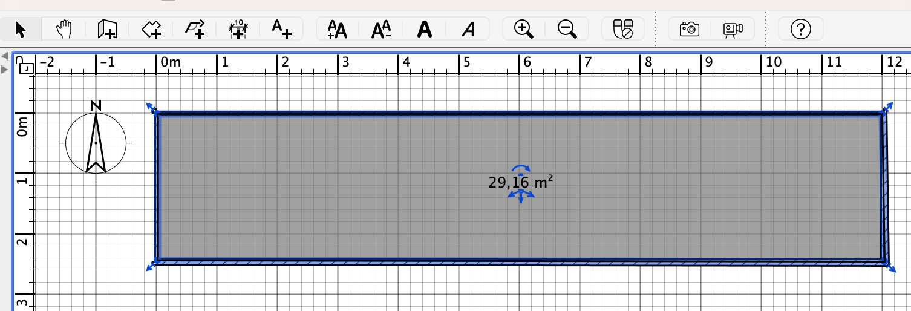
Task: Toggle the magnetism magnet icon
Action: (622, 29)
